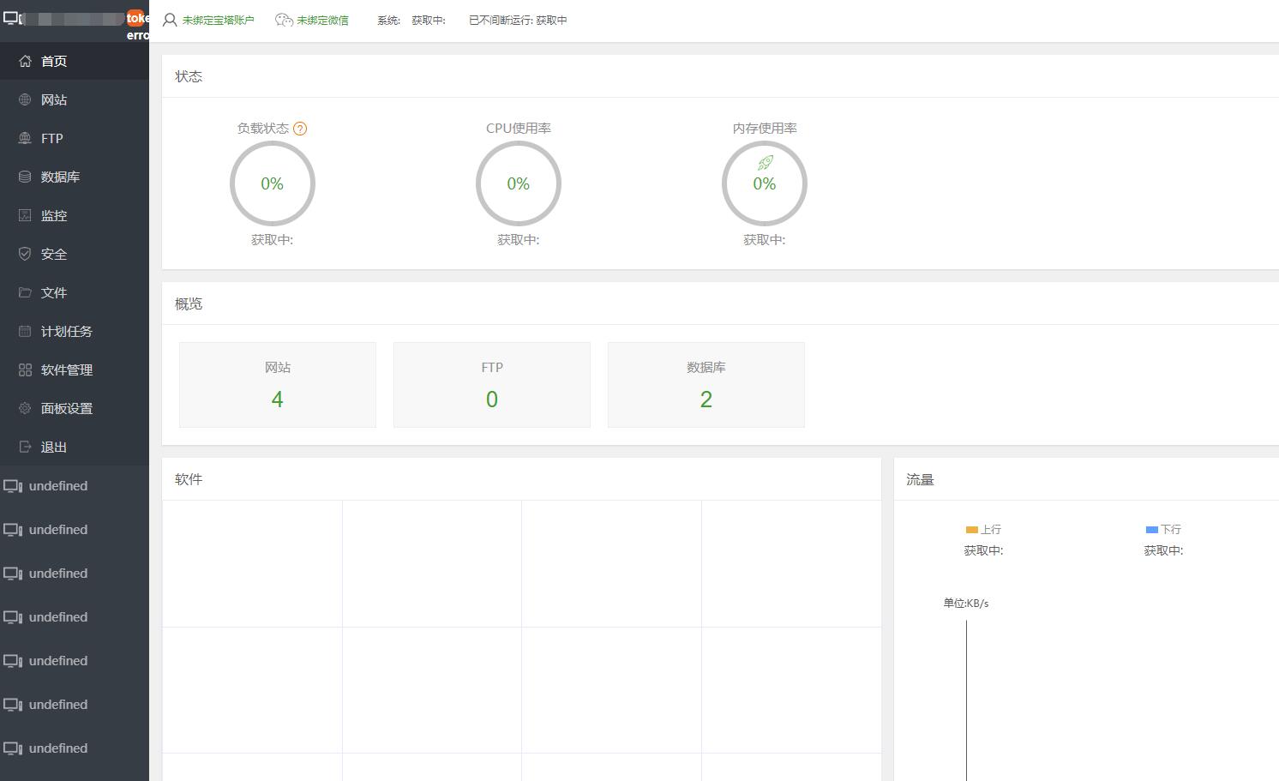The width and height of the screenshot is (1279, 781).
Task: Click the 未绑定微信 link
Action: click(322, 20)
